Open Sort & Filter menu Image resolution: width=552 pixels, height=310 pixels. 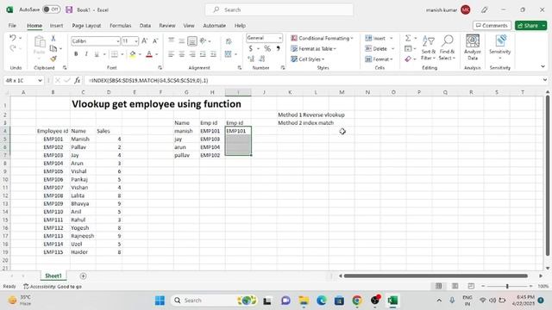tap(428, 47)
